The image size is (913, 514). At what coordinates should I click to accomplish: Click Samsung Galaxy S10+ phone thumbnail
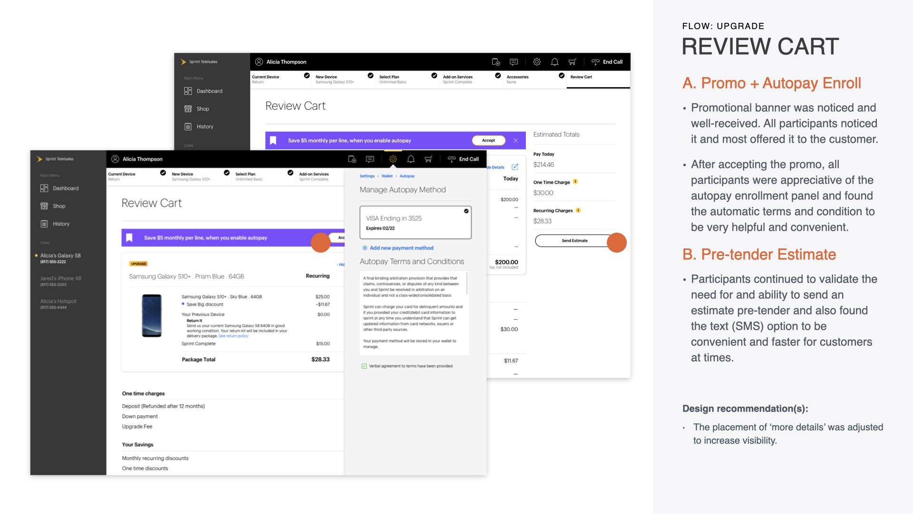[152, 316]
